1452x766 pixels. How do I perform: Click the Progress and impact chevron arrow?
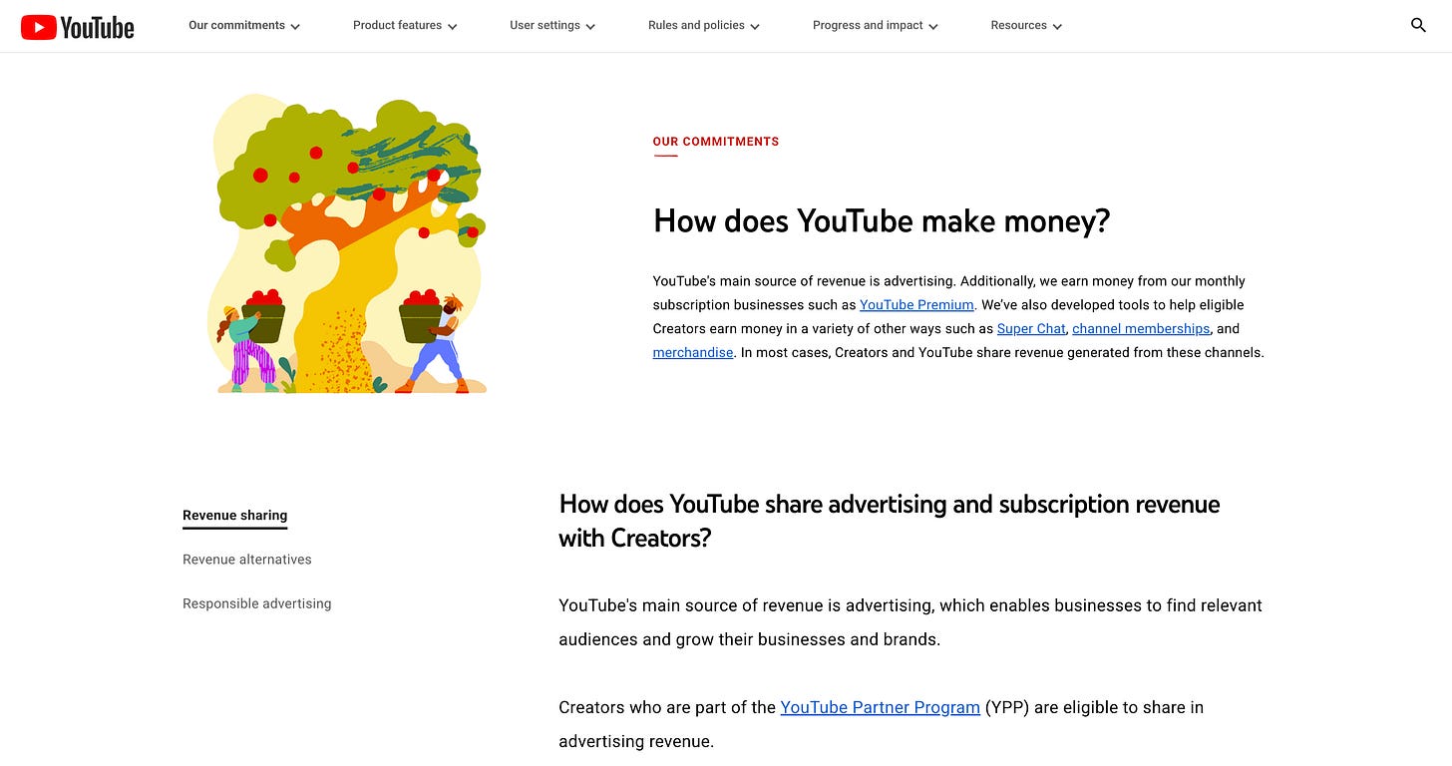pos(933,27)
